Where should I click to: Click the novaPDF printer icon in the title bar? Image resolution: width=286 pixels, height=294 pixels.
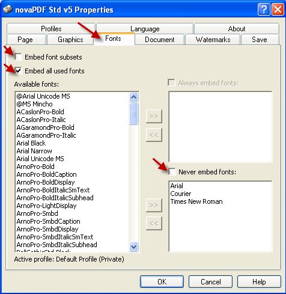click(8, 10)
